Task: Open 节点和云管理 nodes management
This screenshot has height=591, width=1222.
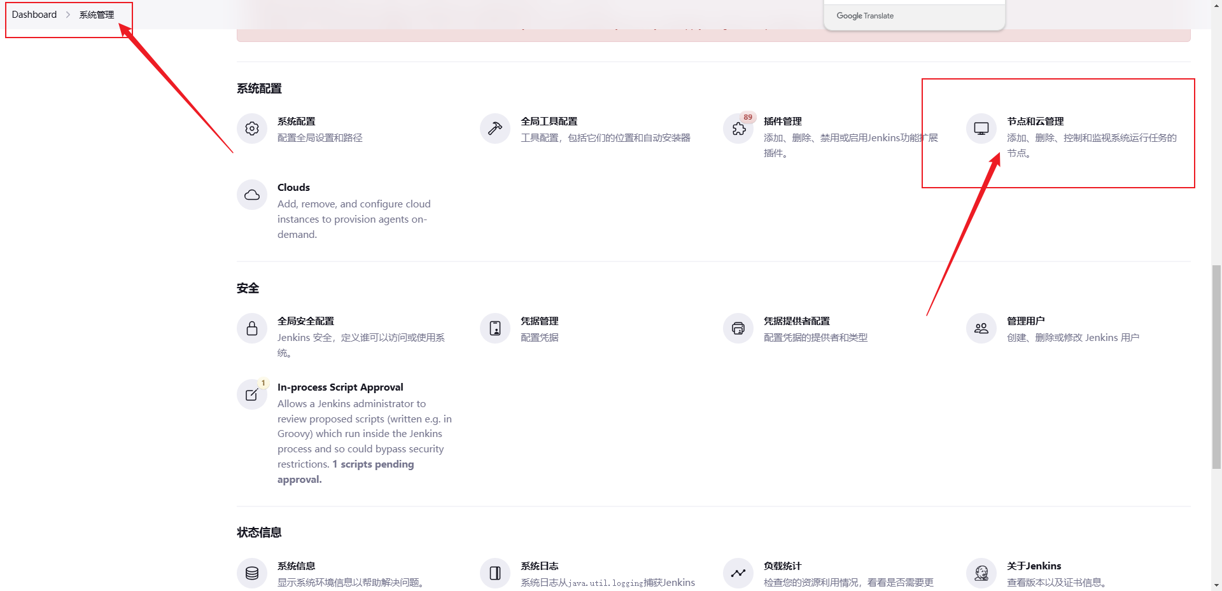Action: click(x=1036, y=122)
